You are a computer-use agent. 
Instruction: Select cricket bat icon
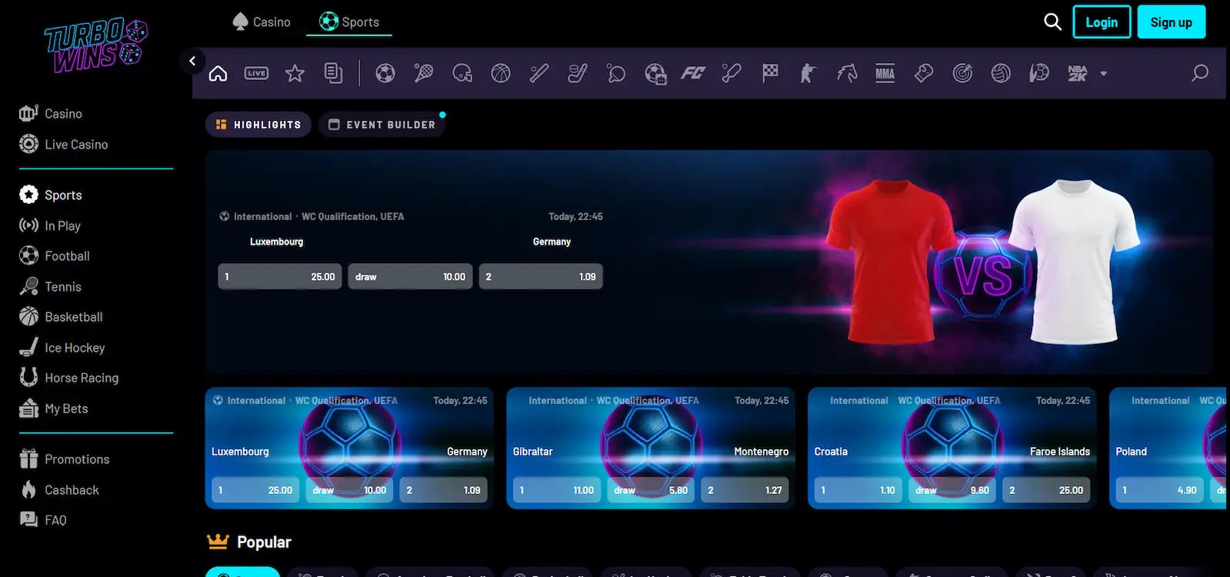[732, 73]
